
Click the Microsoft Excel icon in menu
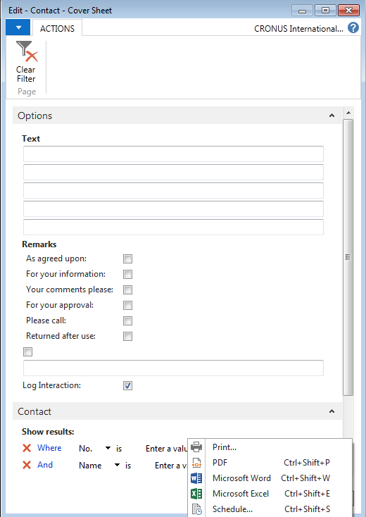pyautogui.click(x=196, y=494)
